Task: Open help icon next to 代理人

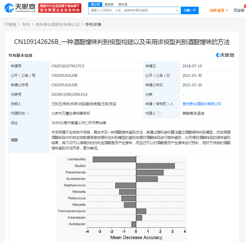Action: point(159,113)
